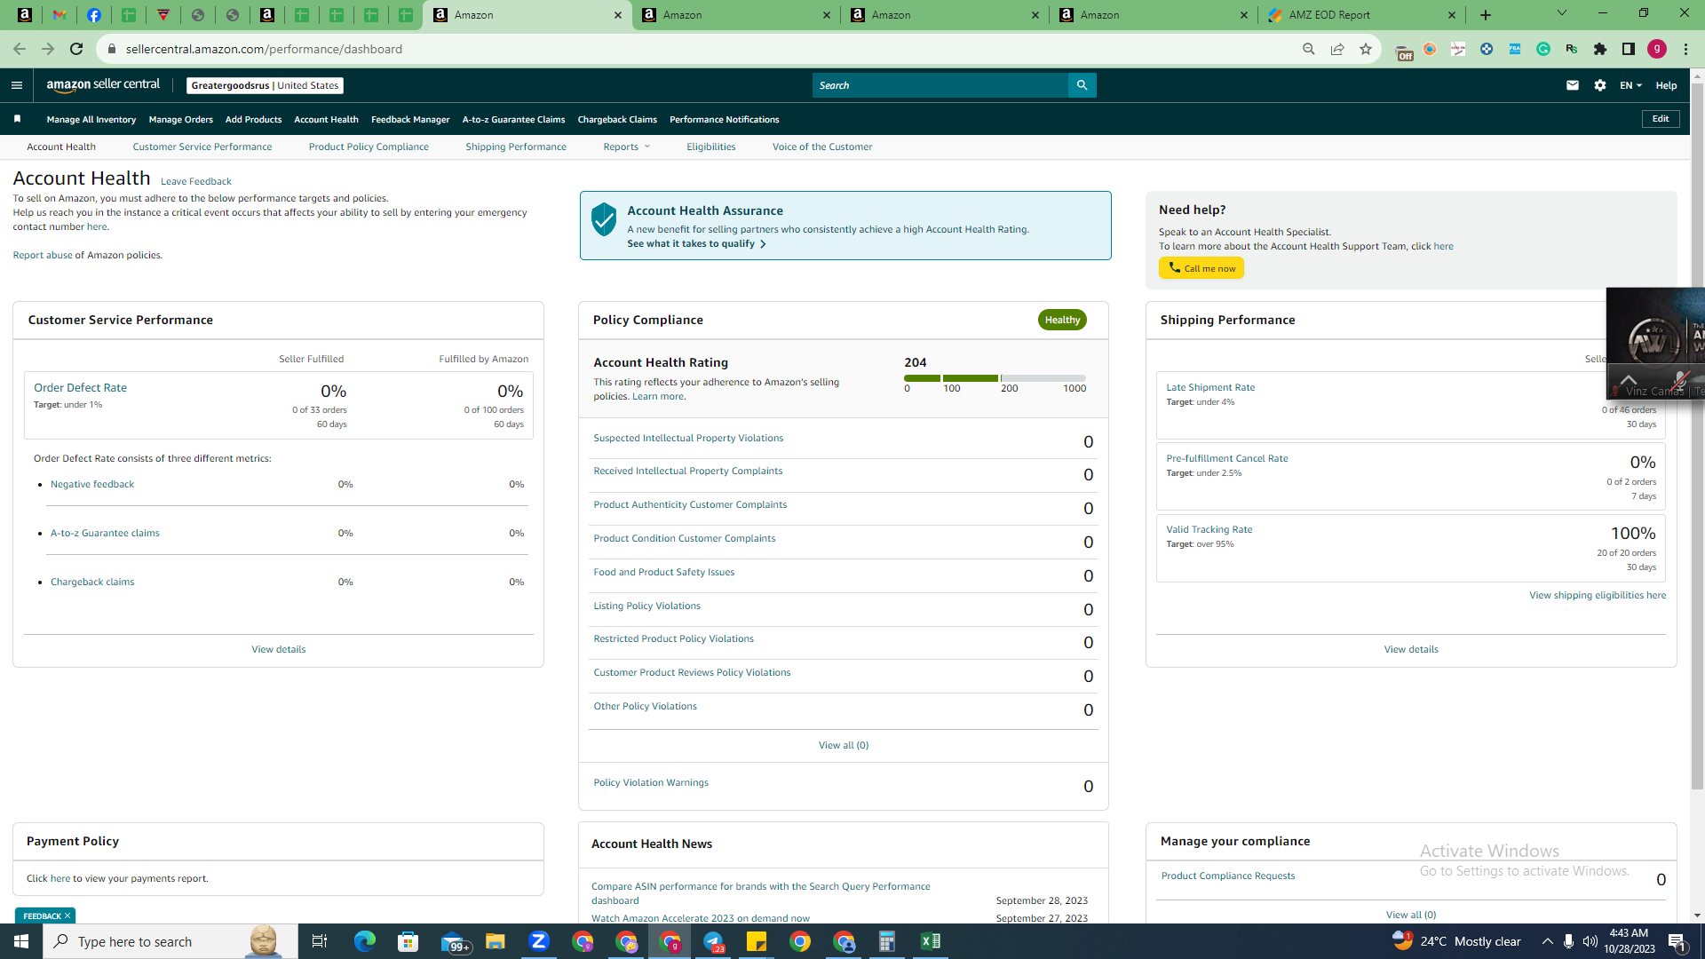Viewport: 1705px width, 959px height.
Task: Open the messages envelope icon
Action: click(x=1573, y=85)
